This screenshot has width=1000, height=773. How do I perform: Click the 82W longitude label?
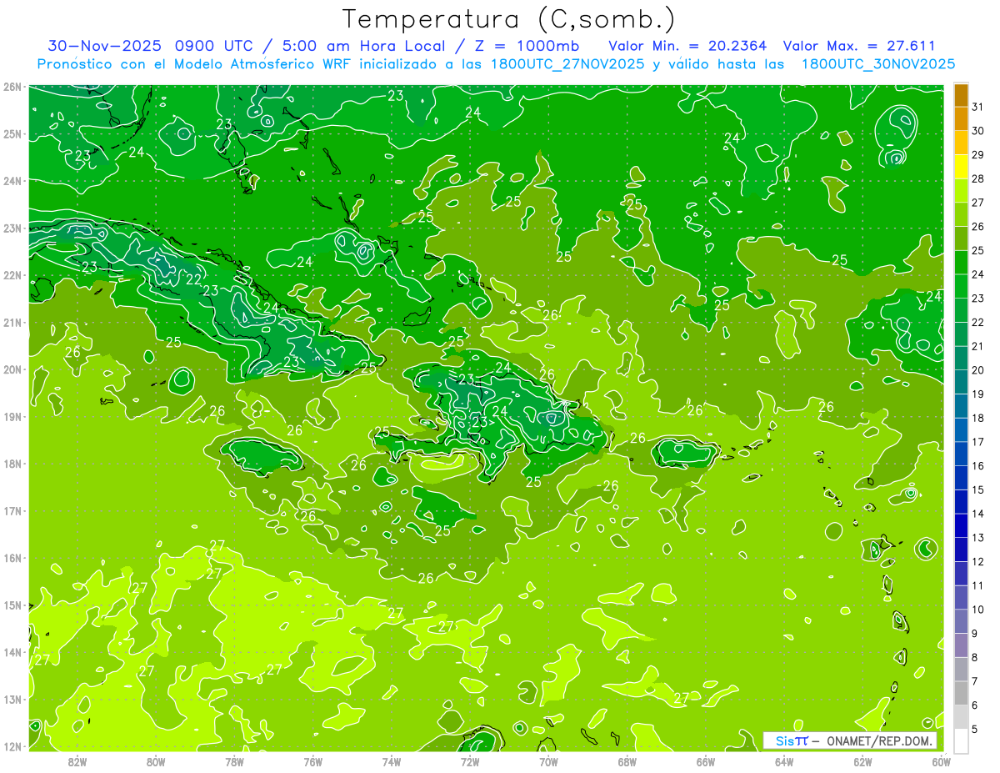click(x=77, y=761)
